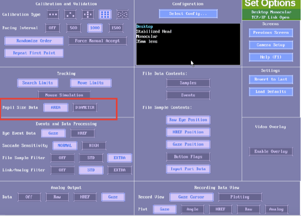The width and height of the screenshot is (301, 216).
Task: Click Desktop line in configuration list
Action: click(144, 27)
